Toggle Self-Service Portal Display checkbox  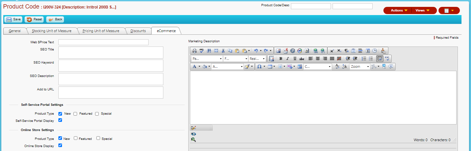click(x=60, y=120)
